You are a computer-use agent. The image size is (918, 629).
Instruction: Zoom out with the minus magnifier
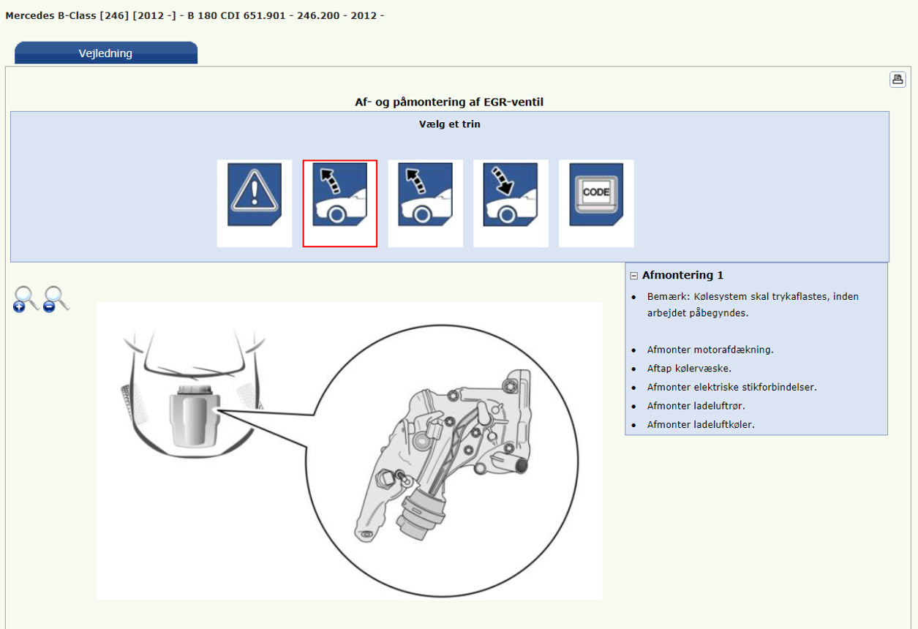click(x=56, y=298)
